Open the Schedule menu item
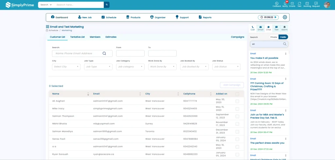Image resolution: width=335 pixels, height=160 pixels. point(109,17)
